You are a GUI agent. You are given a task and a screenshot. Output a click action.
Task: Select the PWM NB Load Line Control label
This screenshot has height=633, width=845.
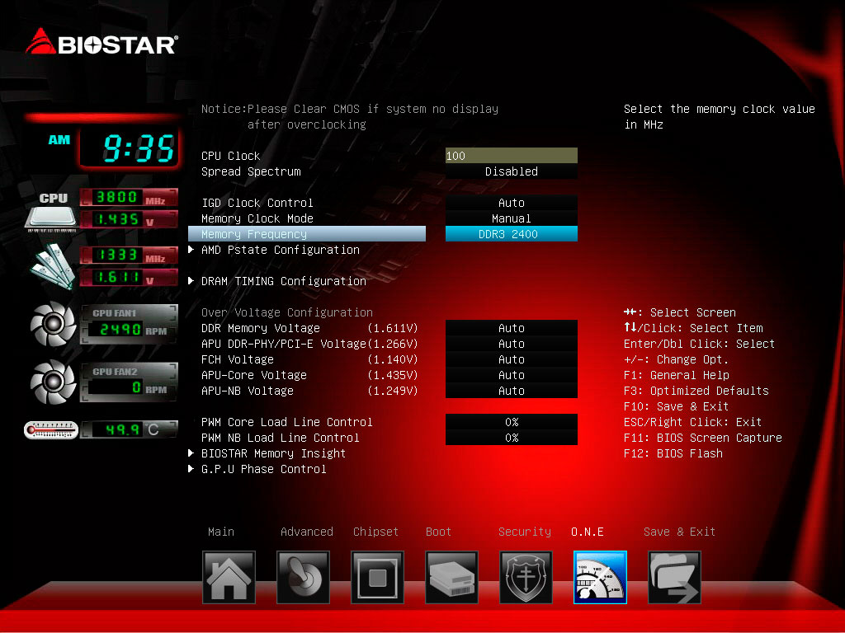[x=281, y=438]
